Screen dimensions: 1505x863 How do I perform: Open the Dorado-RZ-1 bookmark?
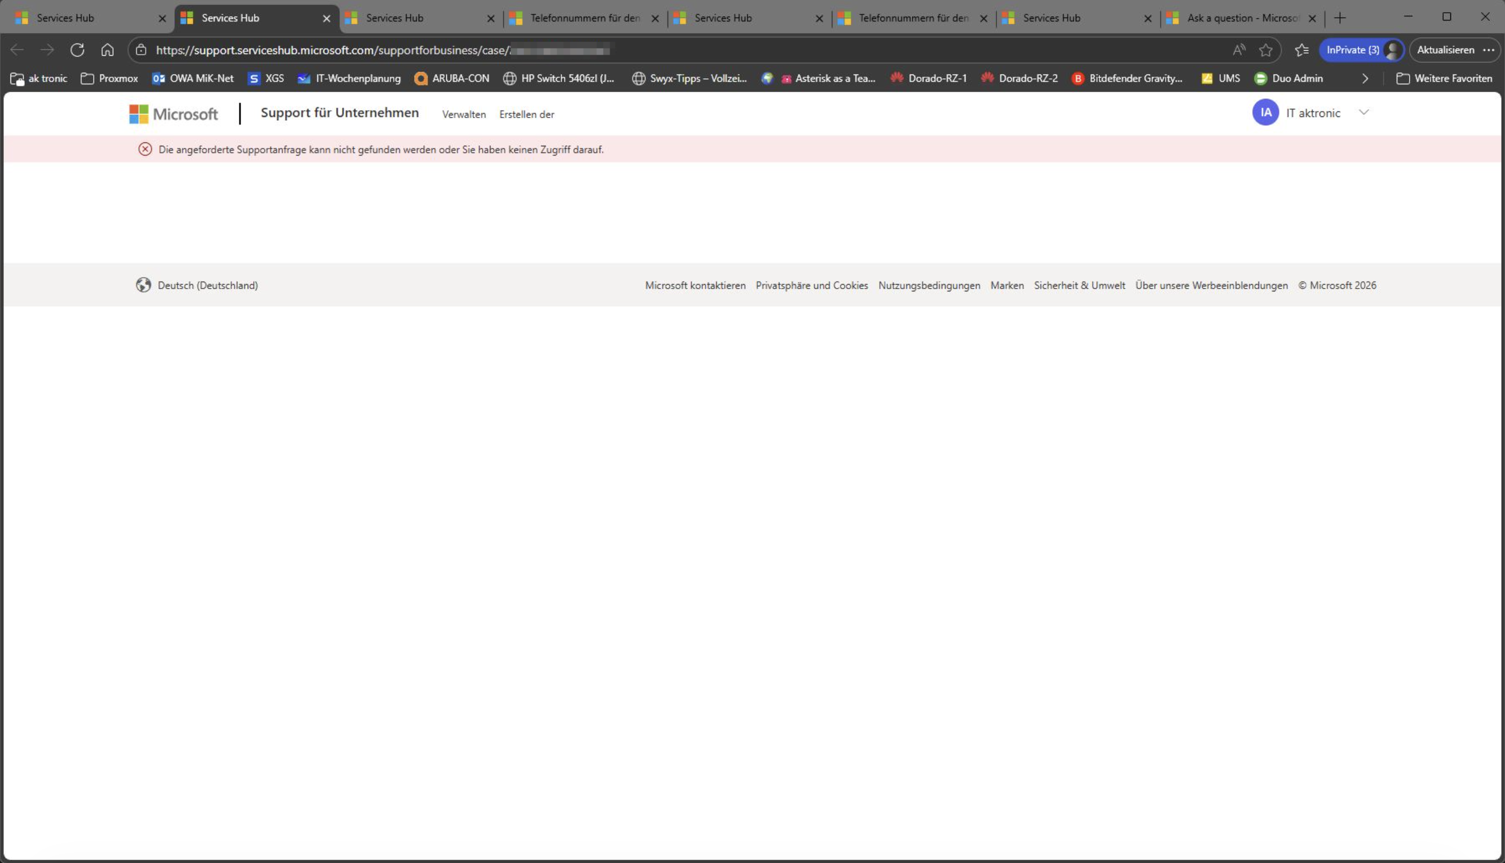928,78
